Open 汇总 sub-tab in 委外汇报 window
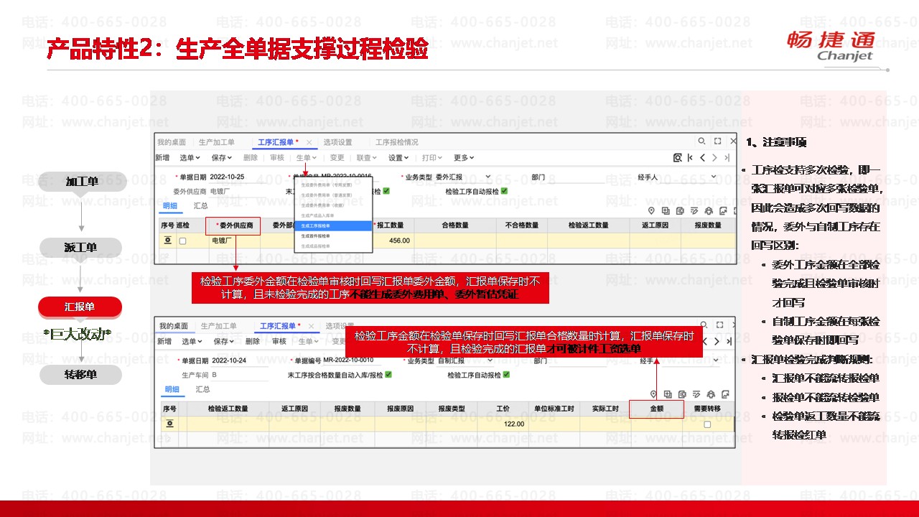Image resolution: width=919 pixels, height=517 pixels. point(200,206)
